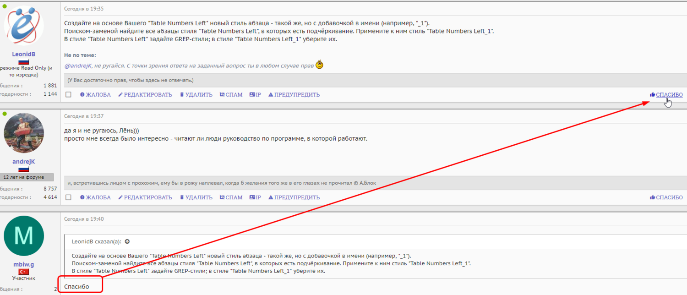Mark andrejK's post as СПАМ
Viewport: 687px width, 295px height.
tap(231, 197)
